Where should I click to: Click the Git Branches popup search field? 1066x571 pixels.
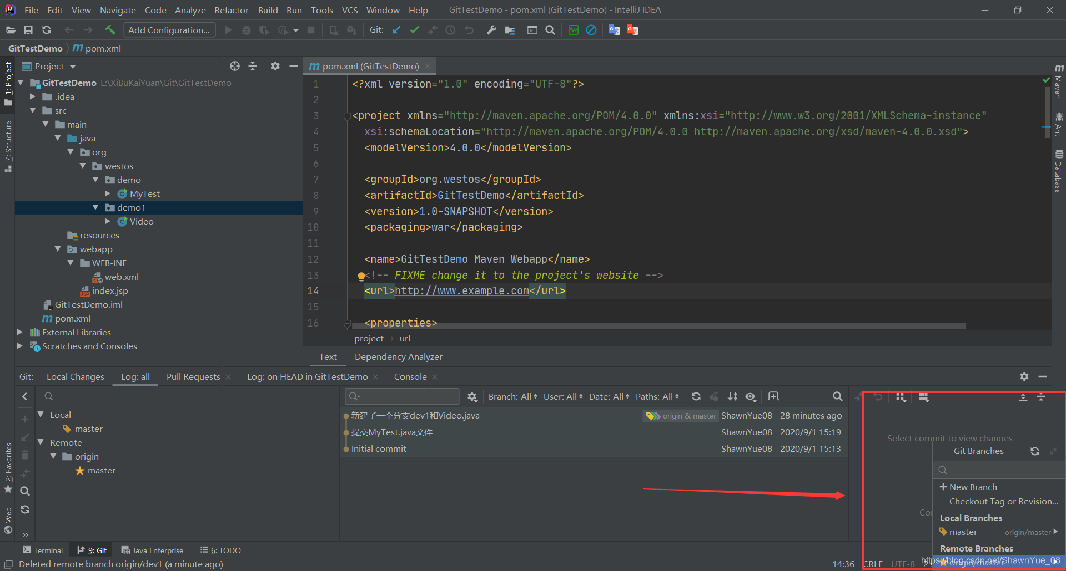(x=998, y=470)
